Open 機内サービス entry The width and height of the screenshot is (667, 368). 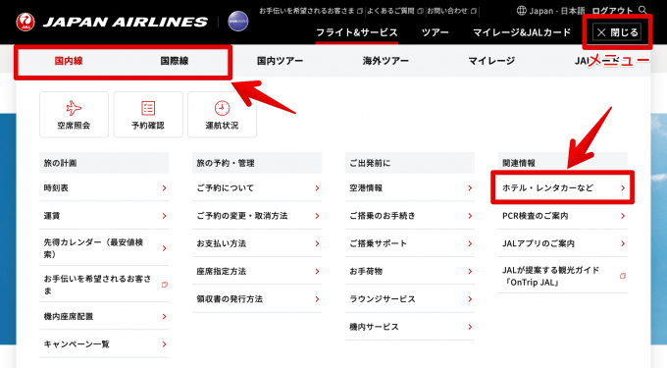coord(410,327)
